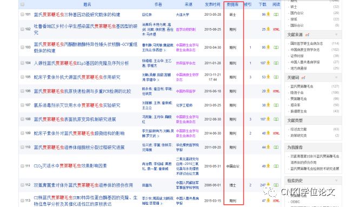The image size is (346, 207).
Task: Sort by the 题名 column header
Action: (x=87, y=4)
